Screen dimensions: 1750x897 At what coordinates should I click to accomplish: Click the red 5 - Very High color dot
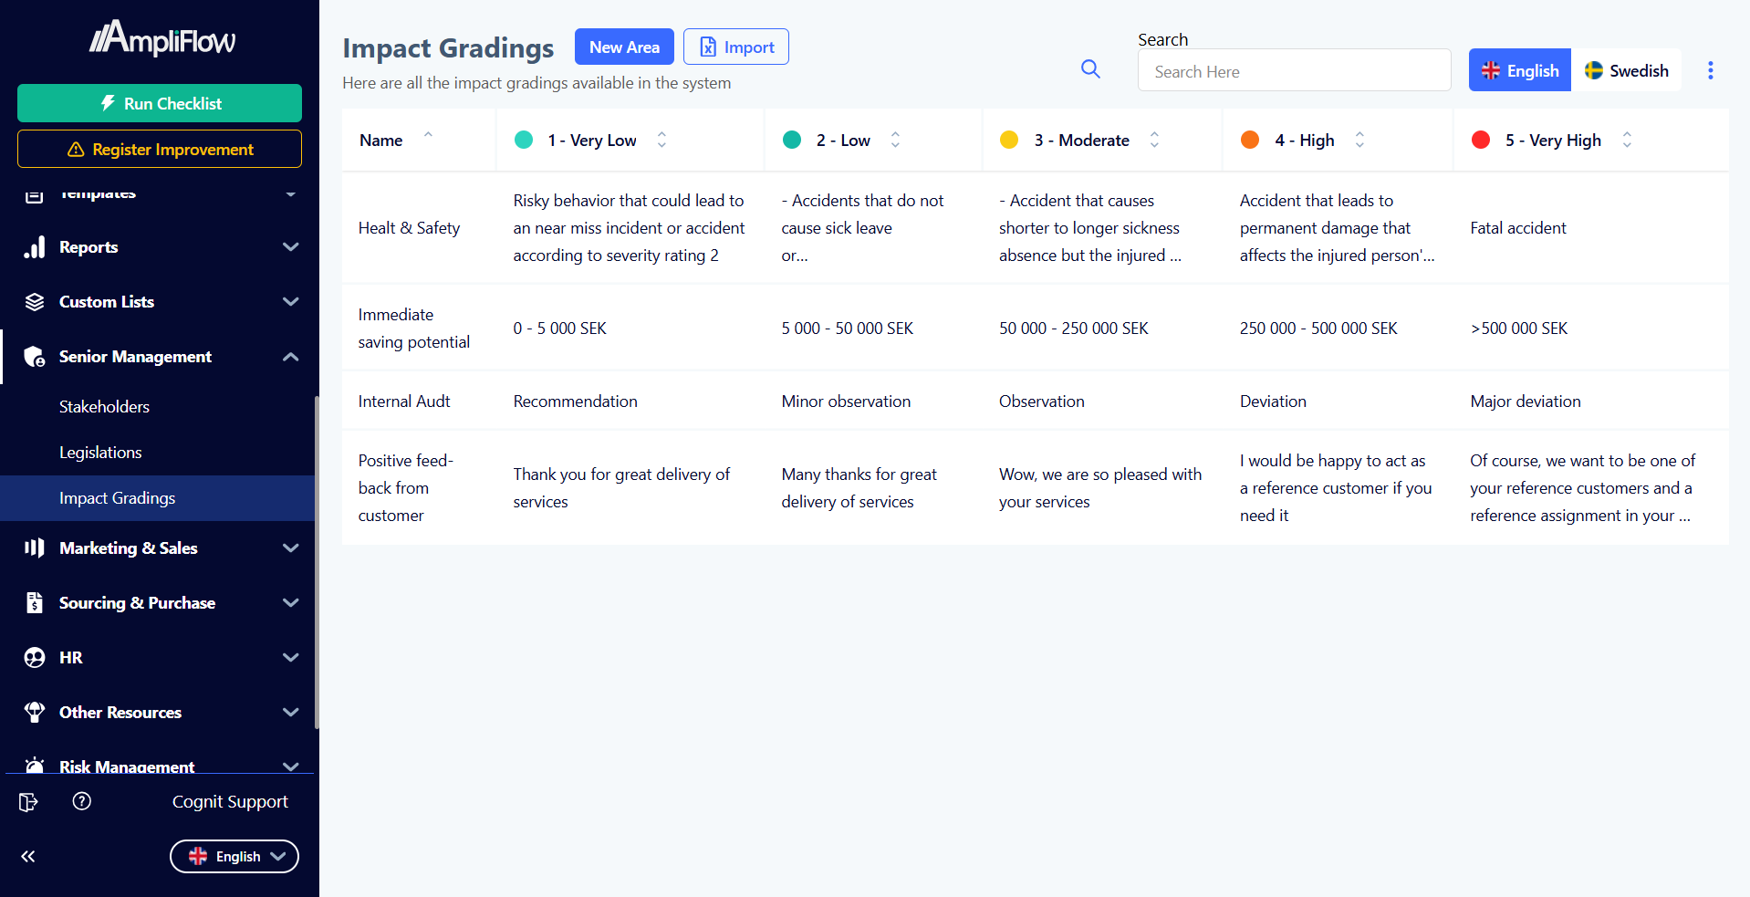tap(1481, 141)
